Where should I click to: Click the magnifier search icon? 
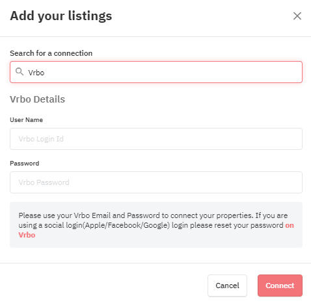pyautogui.click(x=20, y=71)
